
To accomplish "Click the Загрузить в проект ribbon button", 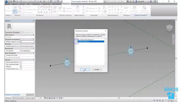I will coord(135,10).
